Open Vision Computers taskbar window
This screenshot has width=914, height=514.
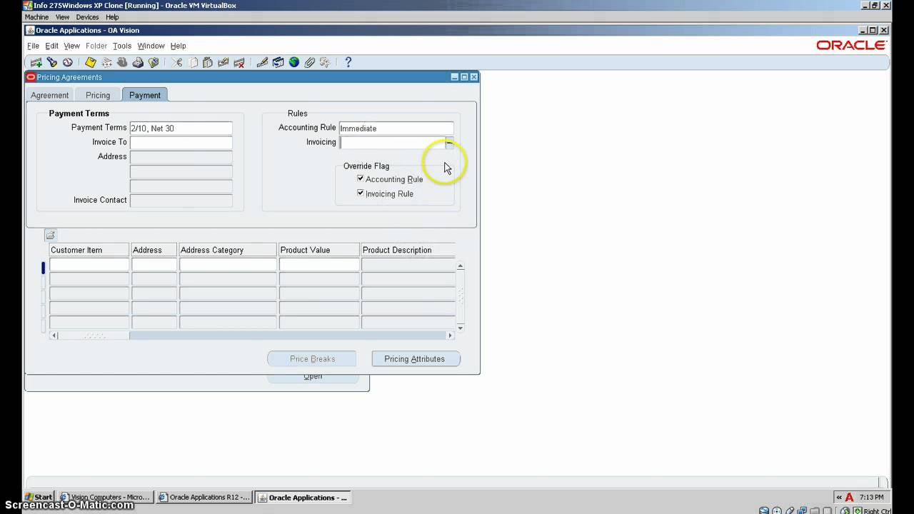click(105, 498)
